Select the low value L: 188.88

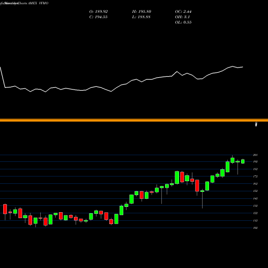coord(141,17)
